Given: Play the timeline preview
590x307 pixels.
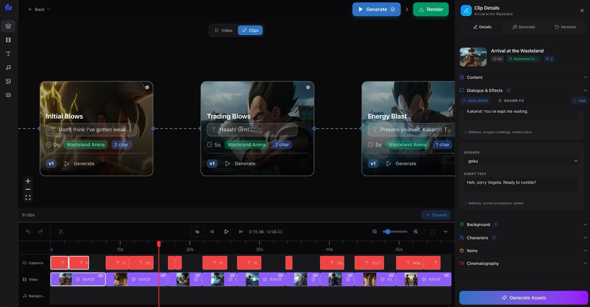Looking at the screenshot, I should 226,232.
